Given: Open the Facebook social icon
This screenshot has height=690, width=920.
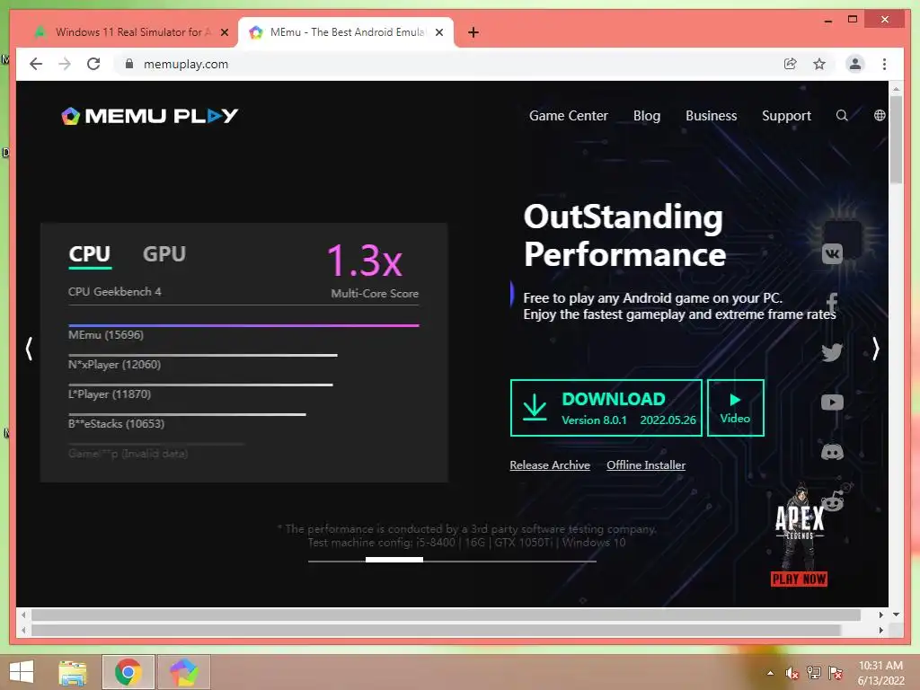Looking at the screenshot, I should (x=832, y=304).
